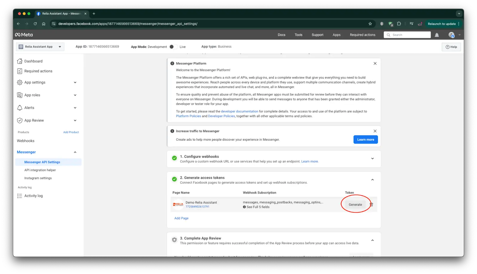This screenshot has height=274, width=477.
Task: Click the App roles sidebar icon
Action: click(x=19, y=95)
